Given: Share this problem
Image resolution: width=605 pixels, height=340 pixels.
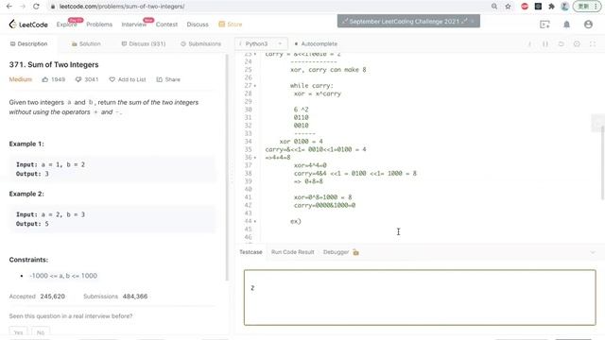Looking at the screenshot, I should pos(168,79).
